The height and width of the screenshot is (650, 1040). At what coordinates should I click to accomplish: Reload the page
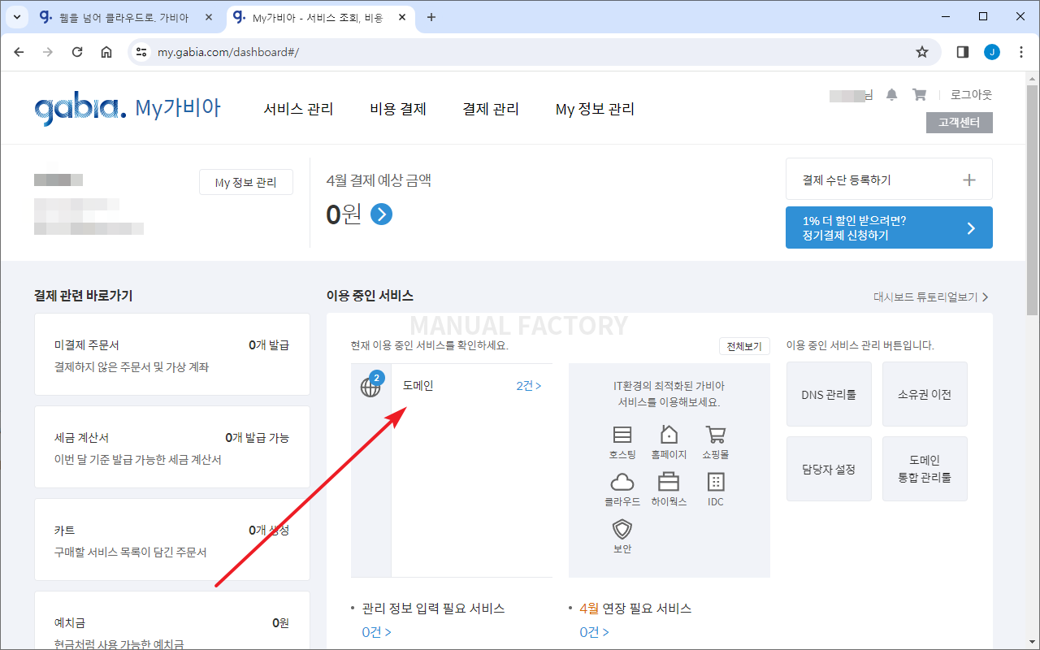[77, 52]
